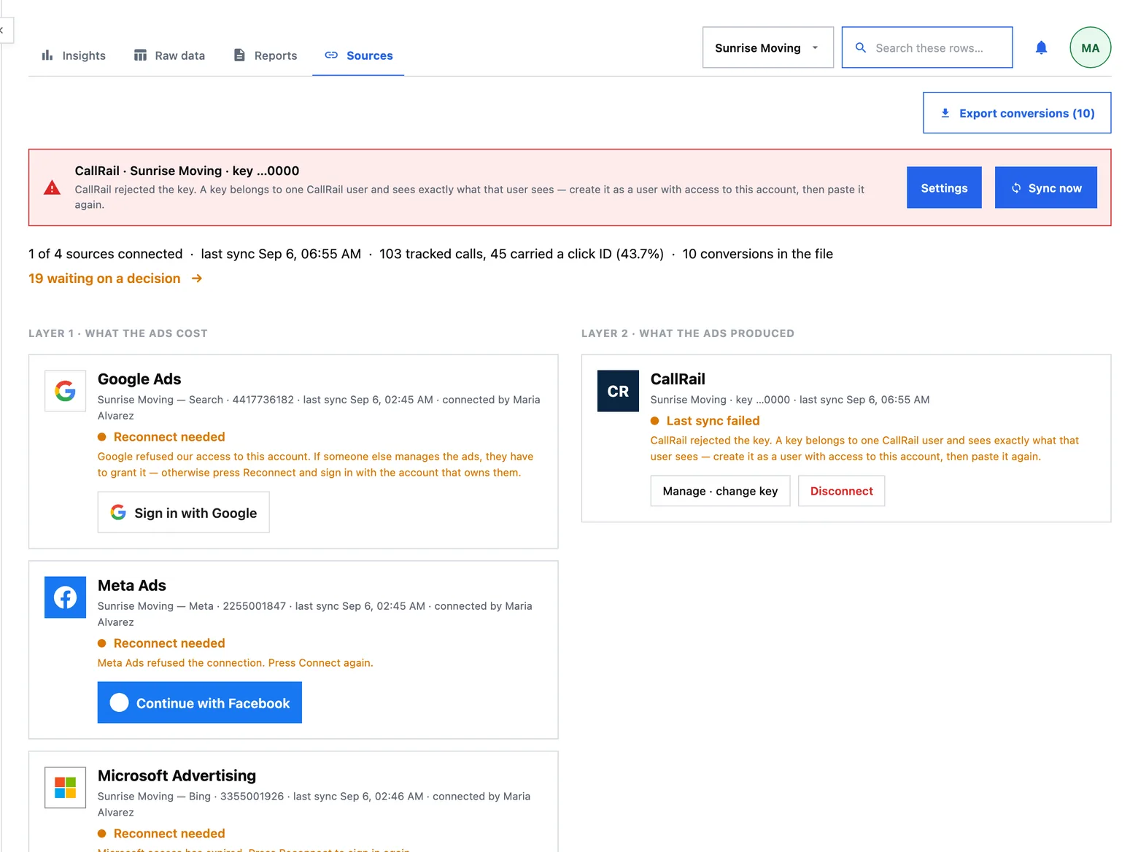Image resolution: width=1138 pixels, height=852 pixels.
Task: Click Sign in with Google button
Action: 183,512
